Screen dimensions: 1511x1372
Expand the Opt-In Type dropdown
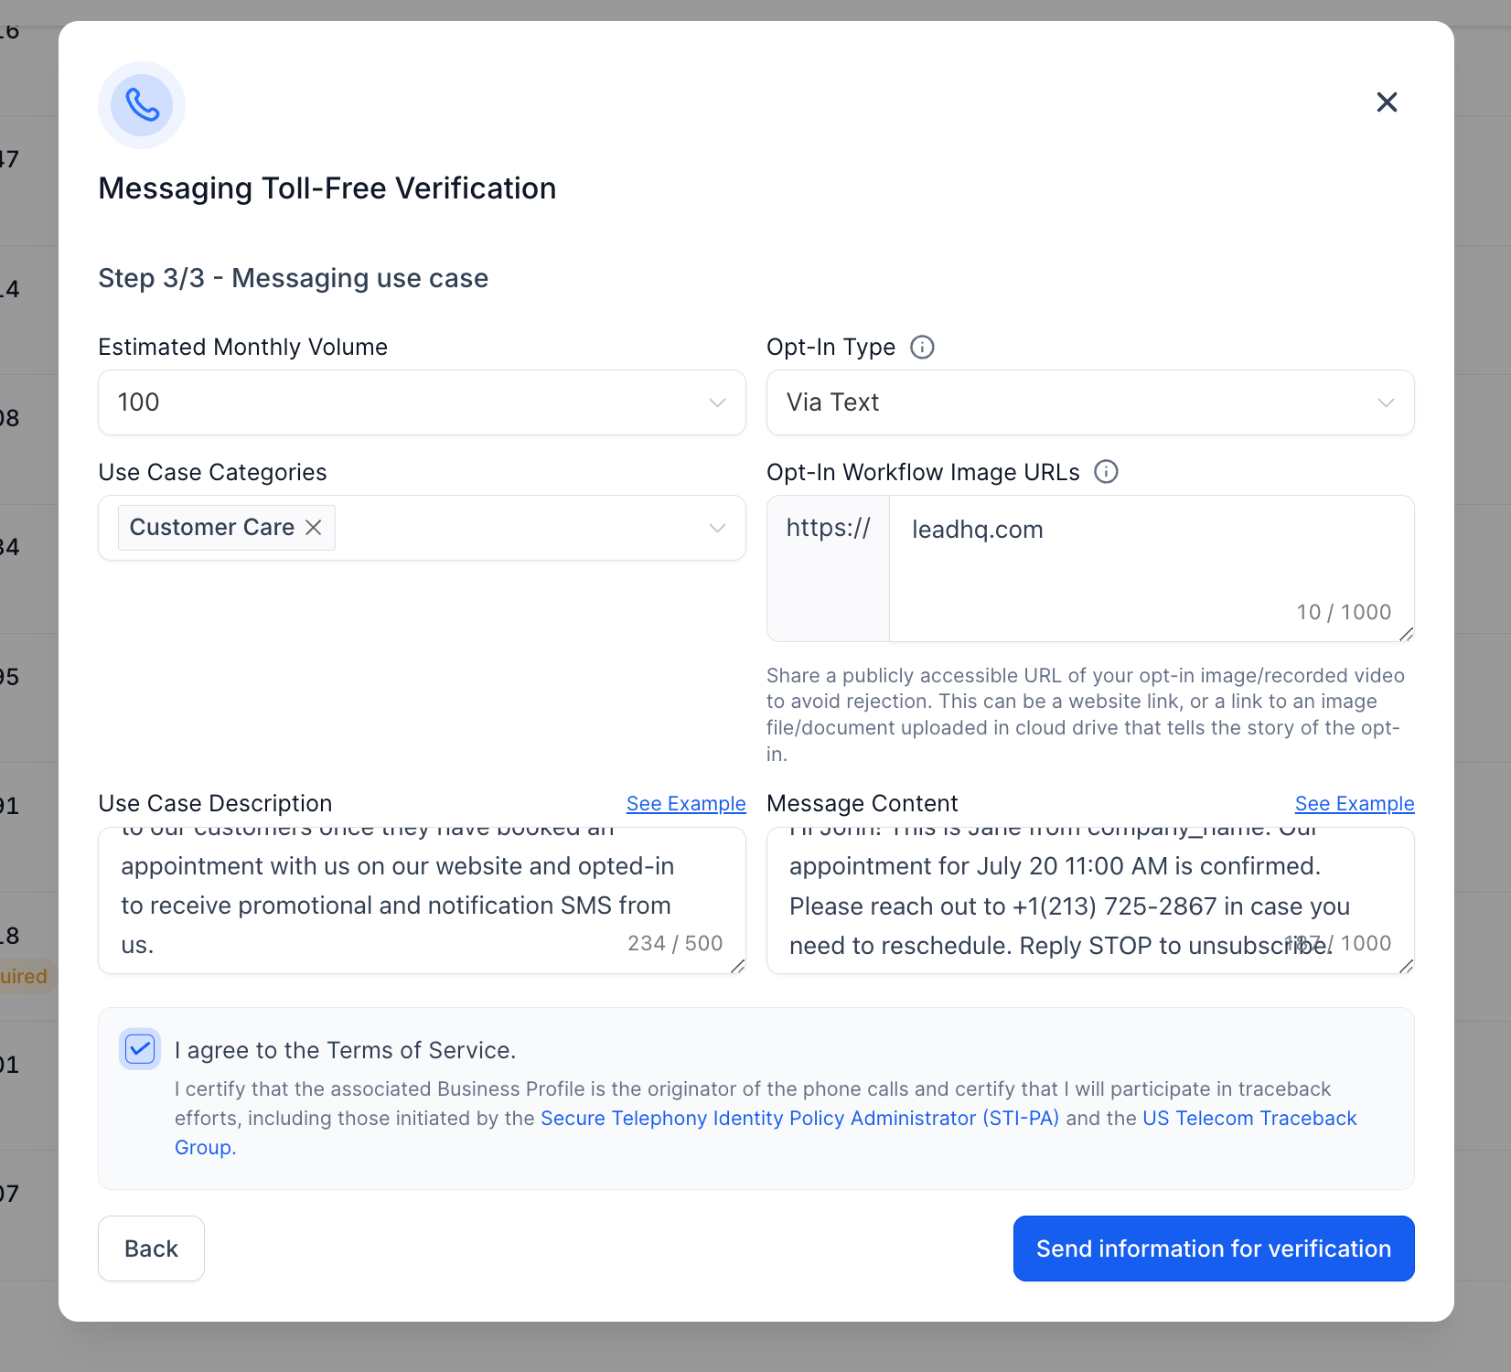[1090, 402]
